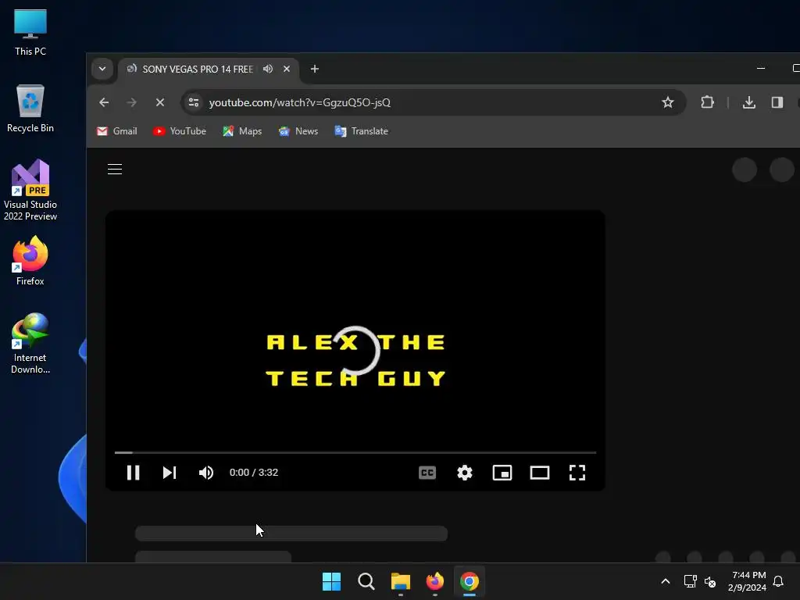This screenshot has height=600, width=800.
Task: Select Visual Studio 2022 Preview shortcut
Action: click(30, 190)
